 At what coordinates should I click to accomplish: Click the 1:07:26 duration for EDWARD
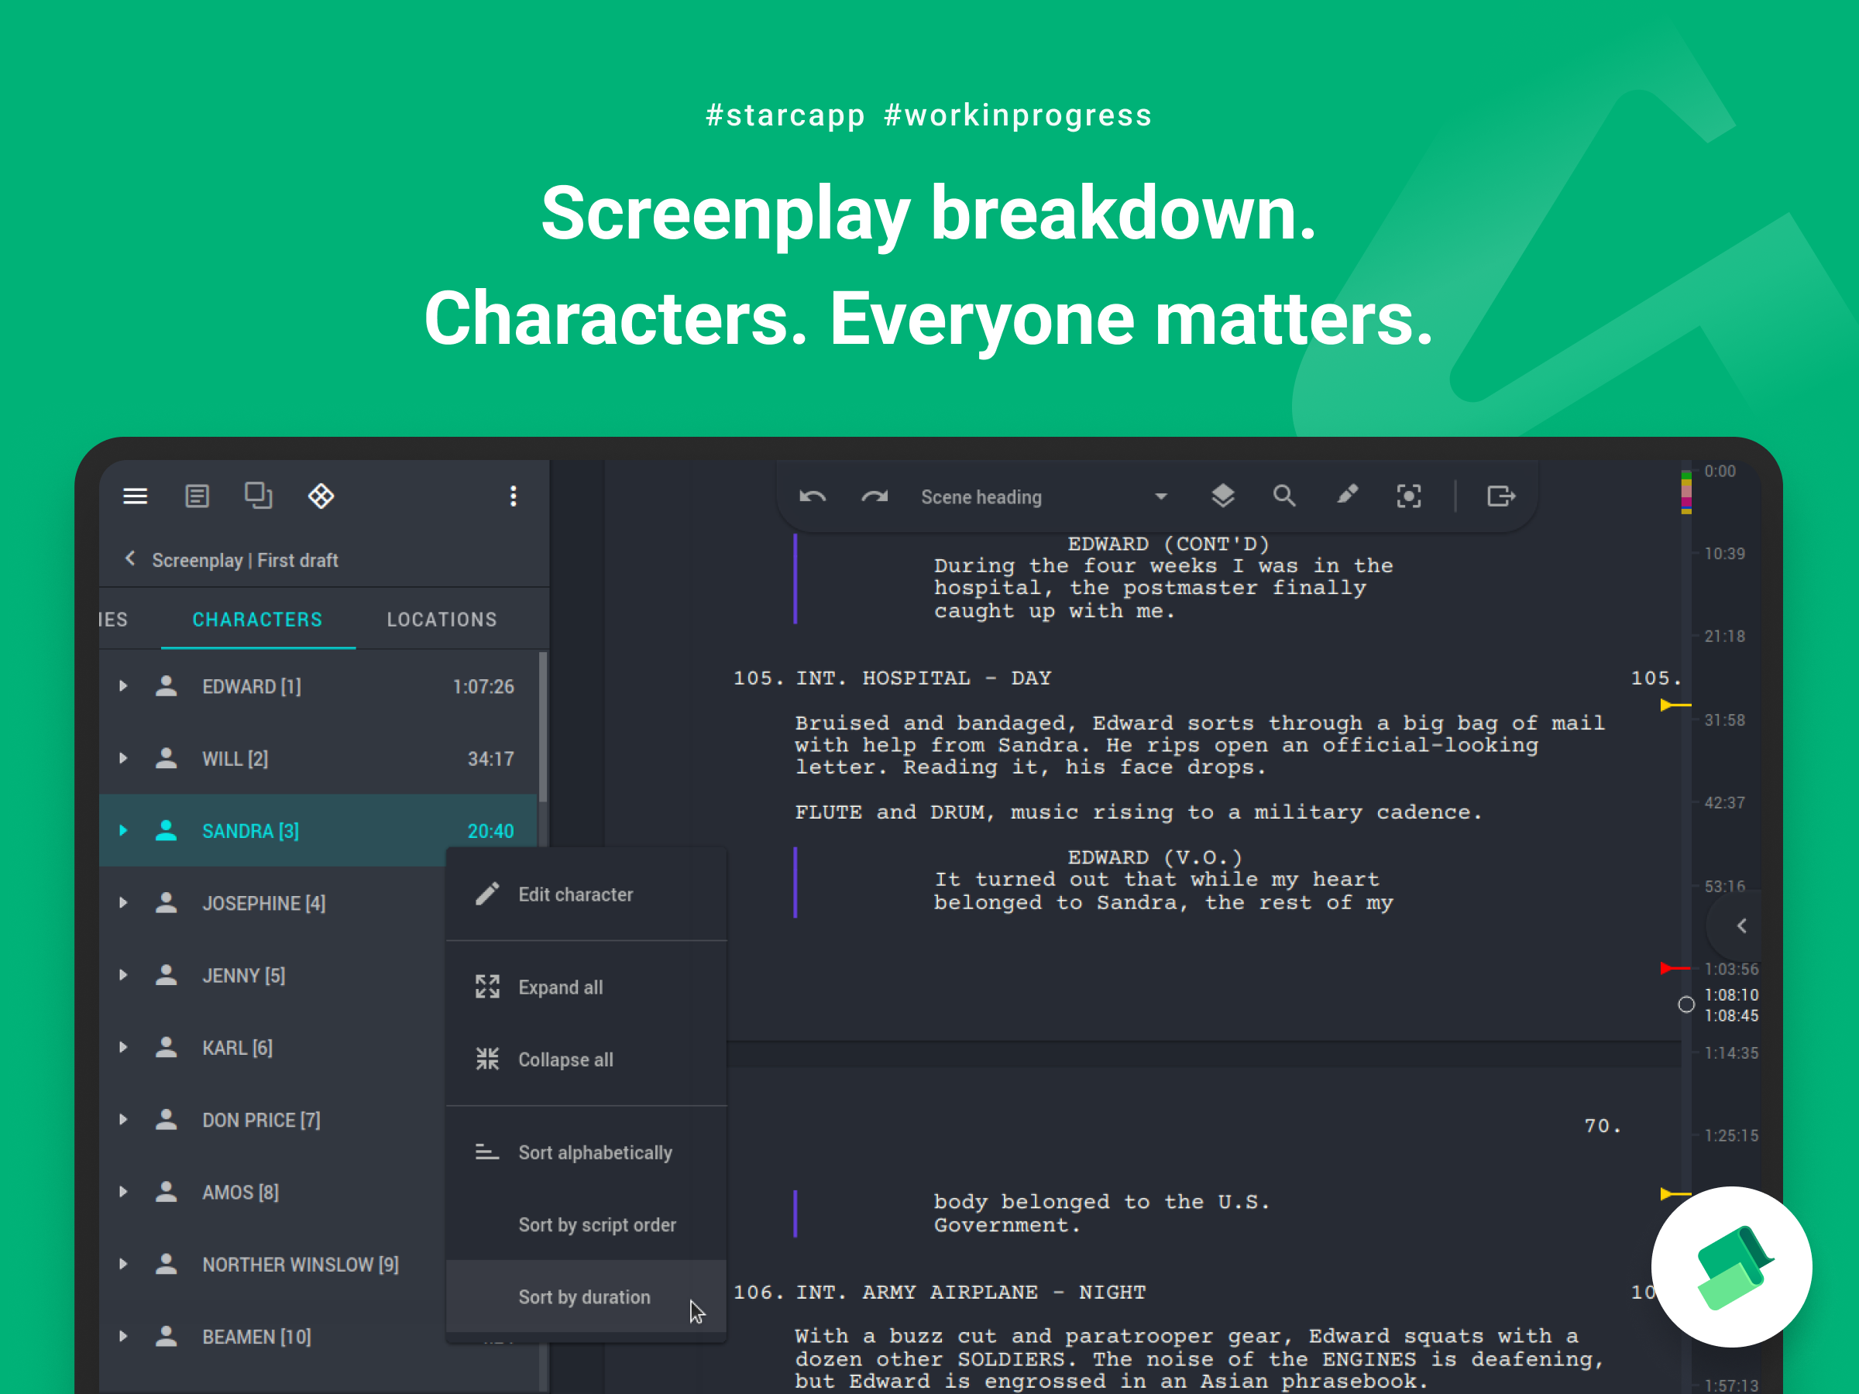[483, 686]
